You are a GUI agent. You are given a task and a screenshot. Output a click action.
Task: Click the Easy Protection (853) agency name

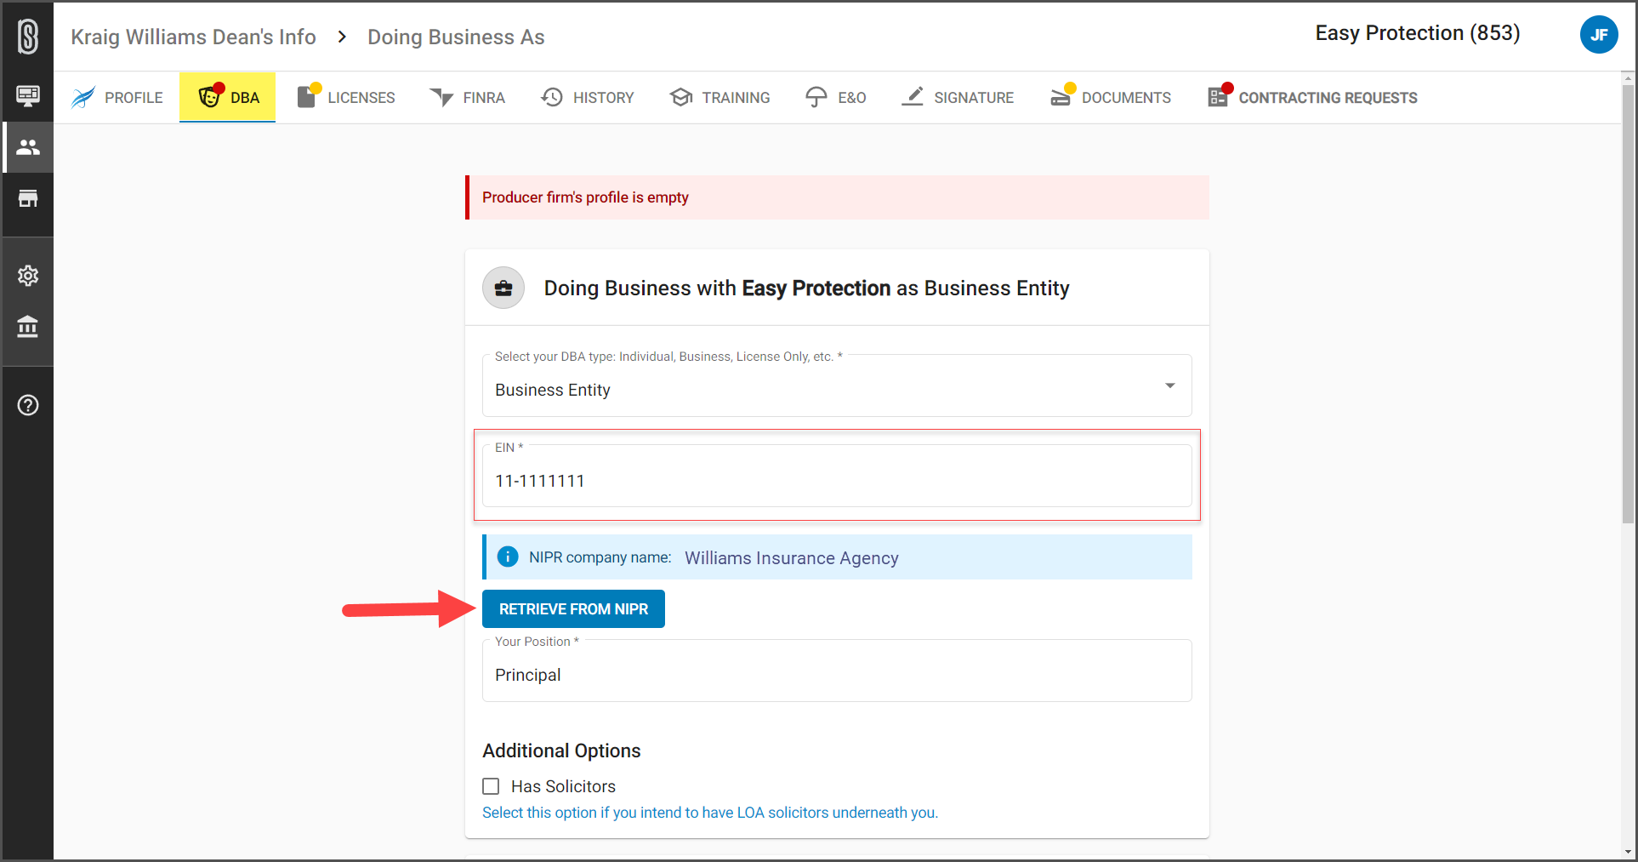[1418, 33]
